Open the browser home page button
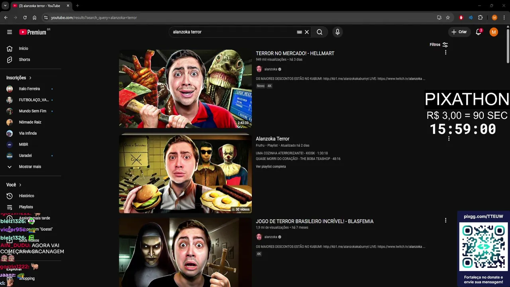 34,18
